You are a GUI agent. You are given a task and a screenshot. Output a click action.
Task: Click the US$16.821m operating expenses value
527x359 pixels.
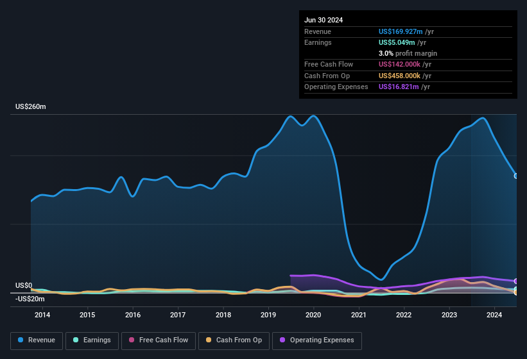click(x=399, y=87)
